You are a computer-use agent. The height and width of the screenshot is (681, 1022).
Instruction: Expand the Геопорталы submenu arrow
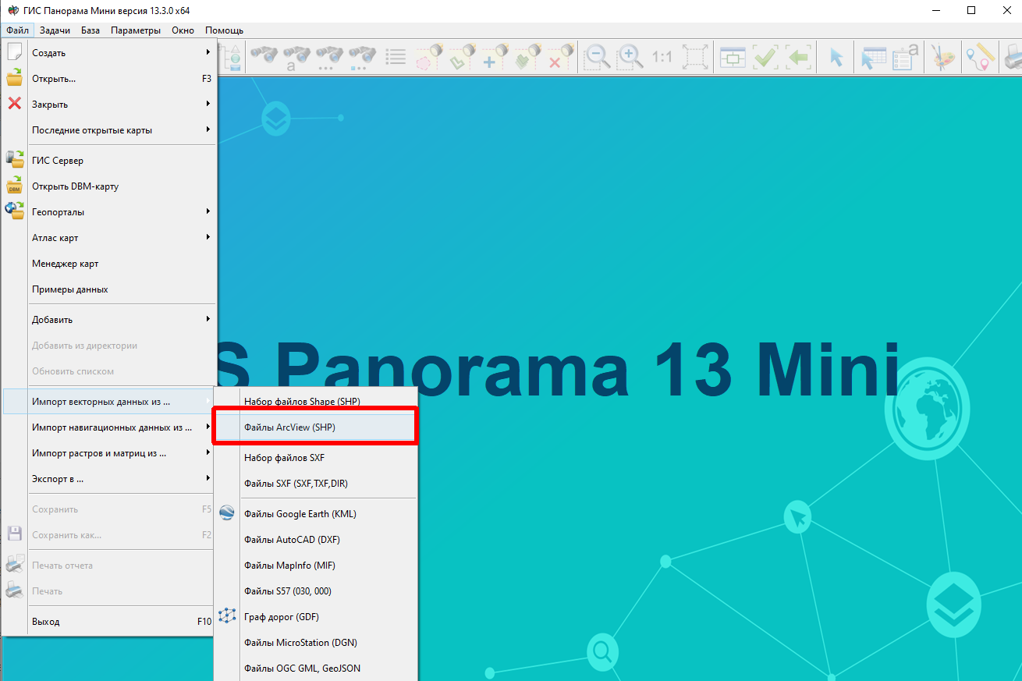coord(208,211)
